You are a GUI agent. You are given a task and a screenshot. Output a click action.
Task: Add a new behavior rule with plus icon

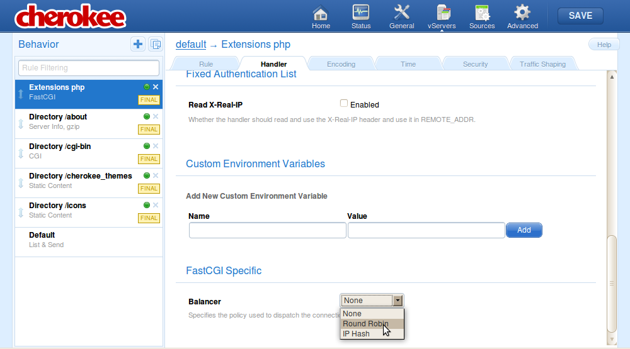coord(138,44)
